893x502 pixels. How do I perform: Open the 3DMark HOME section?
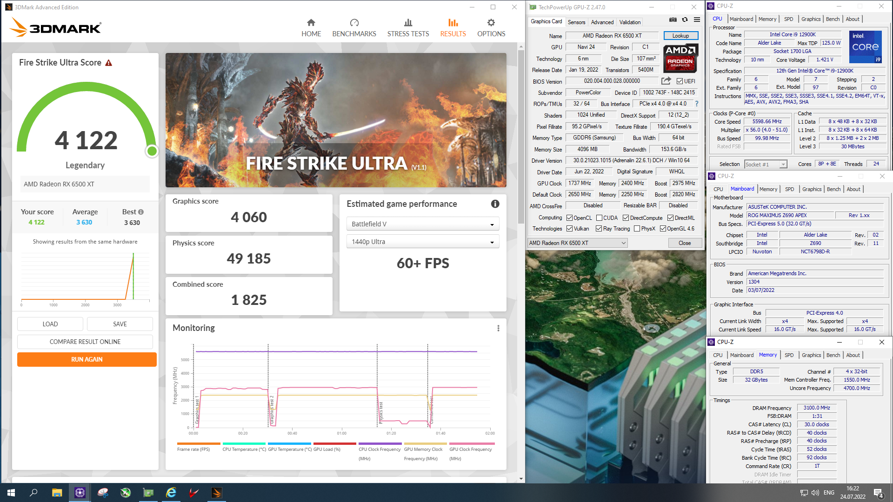pyautogui.click(x=311, y=28)
